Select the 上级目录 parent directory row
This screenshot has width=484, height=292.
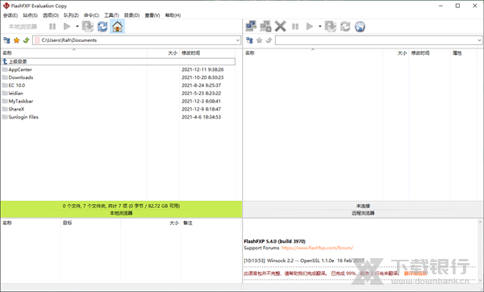coord(119,61)
